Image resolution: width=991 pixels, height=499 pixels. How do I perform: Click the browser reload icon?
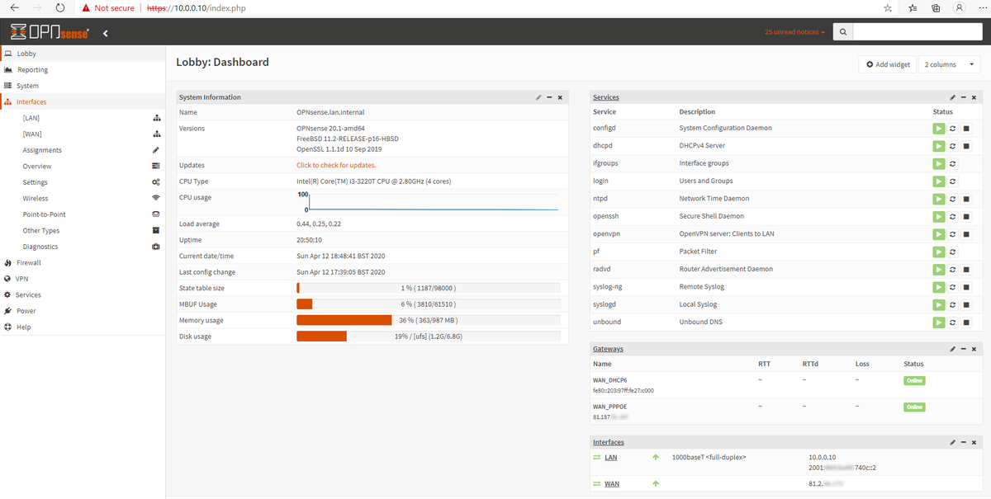(59, 7)
